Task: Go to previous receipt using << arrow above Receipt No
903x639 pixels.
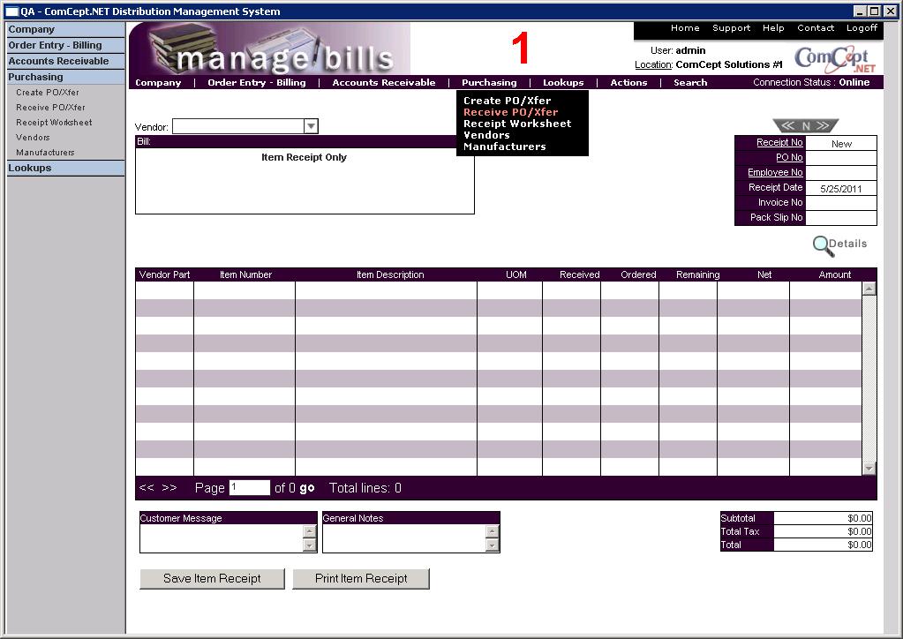Action: click(x=788, y=126)
